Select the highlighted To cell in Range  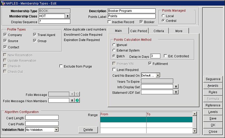169,119
